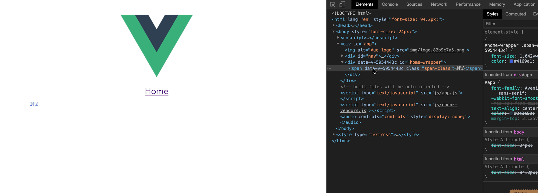Switch to the Application tab

tap(524, 4)
